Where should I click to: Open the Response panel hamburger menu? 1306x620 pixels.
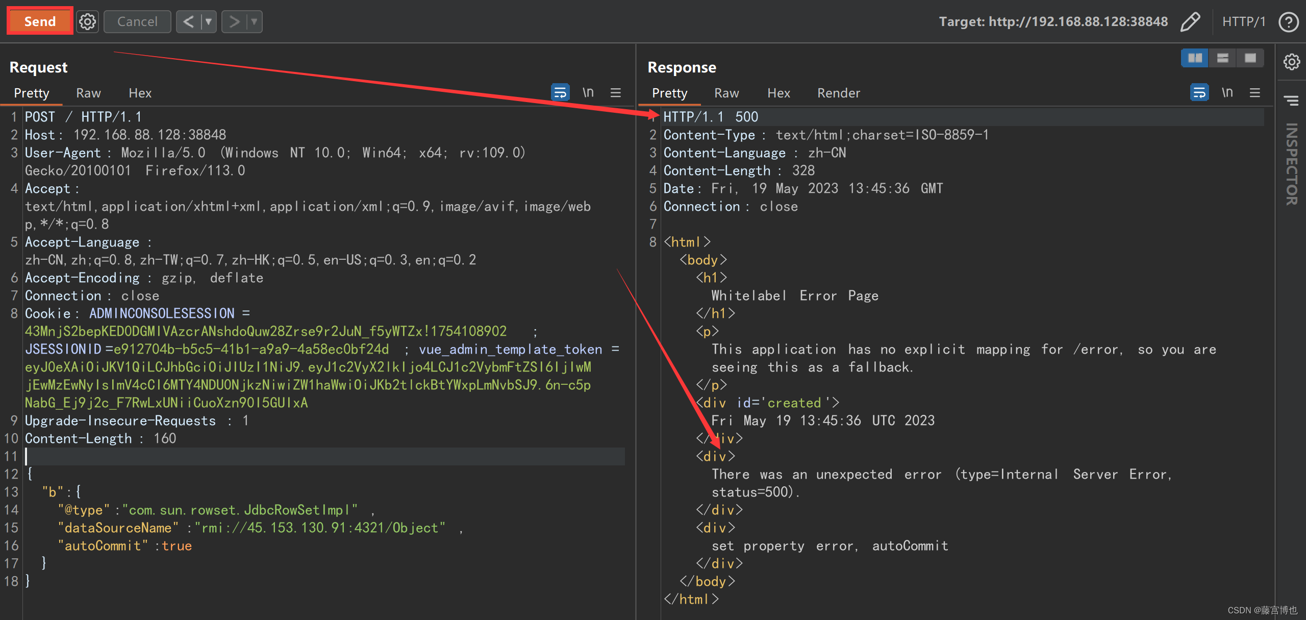(1255, 92)
